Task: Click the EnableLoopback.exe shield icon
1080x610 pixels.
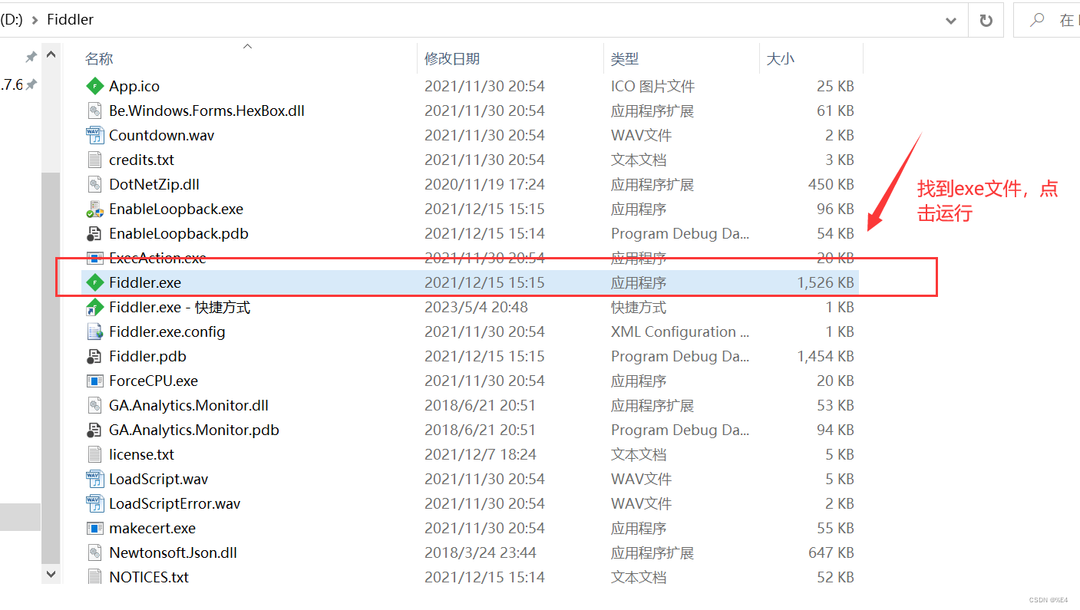Action: [x=95, y=209]
